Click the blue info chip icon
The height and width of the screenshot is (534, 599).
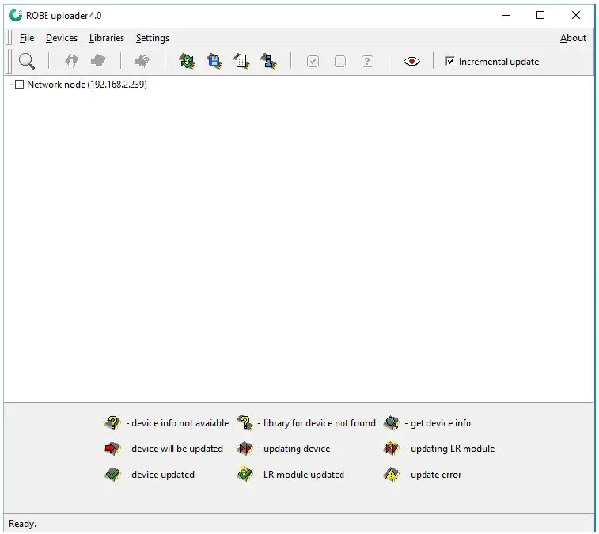[269, 61]
